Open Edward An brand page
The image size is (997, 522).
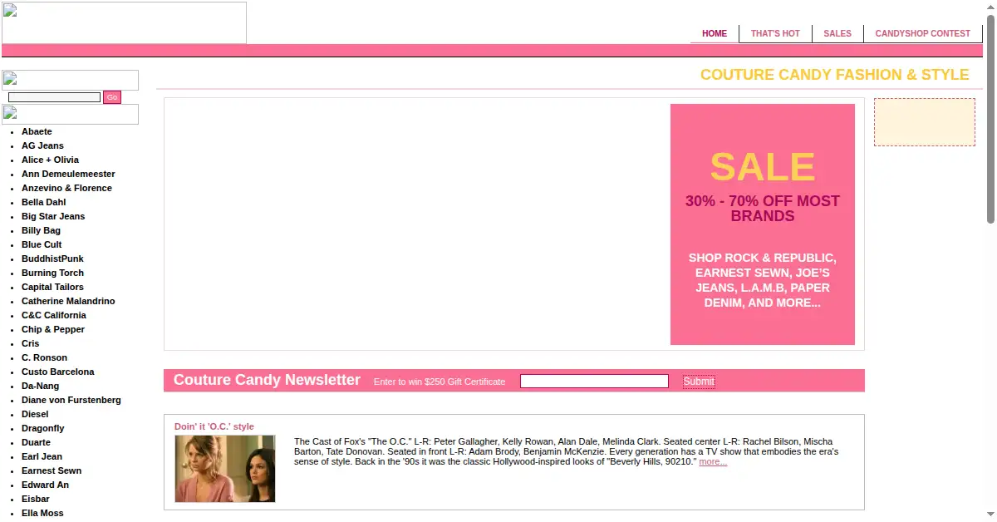pos(45,485)
